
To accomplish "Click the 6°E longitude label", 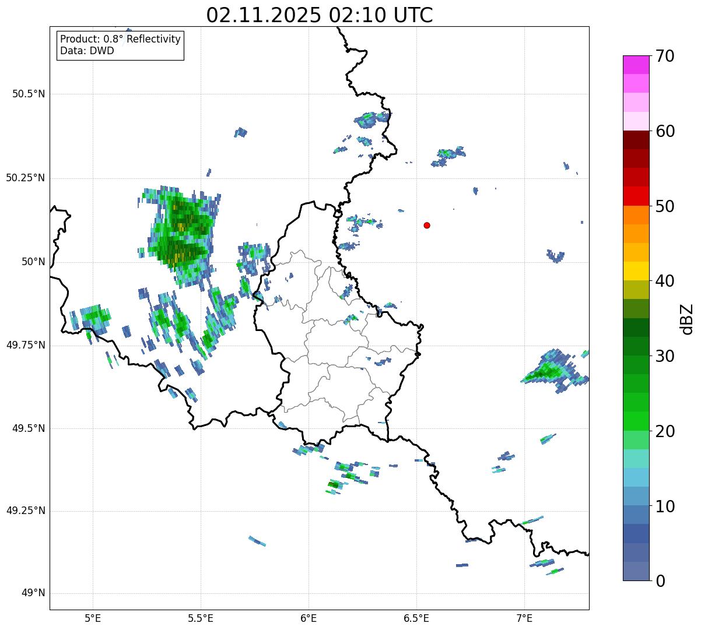I will [x=309, y=619].
